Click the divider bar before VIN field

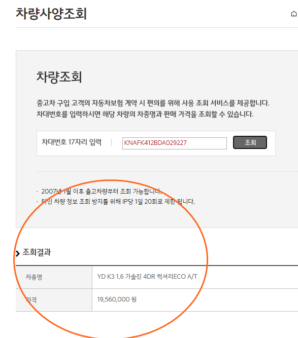tap(111, 142)
